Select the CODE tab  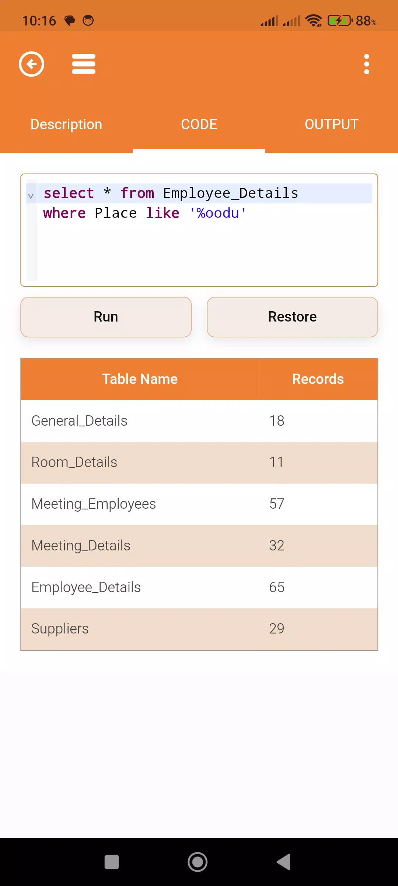tap(199, 124)
